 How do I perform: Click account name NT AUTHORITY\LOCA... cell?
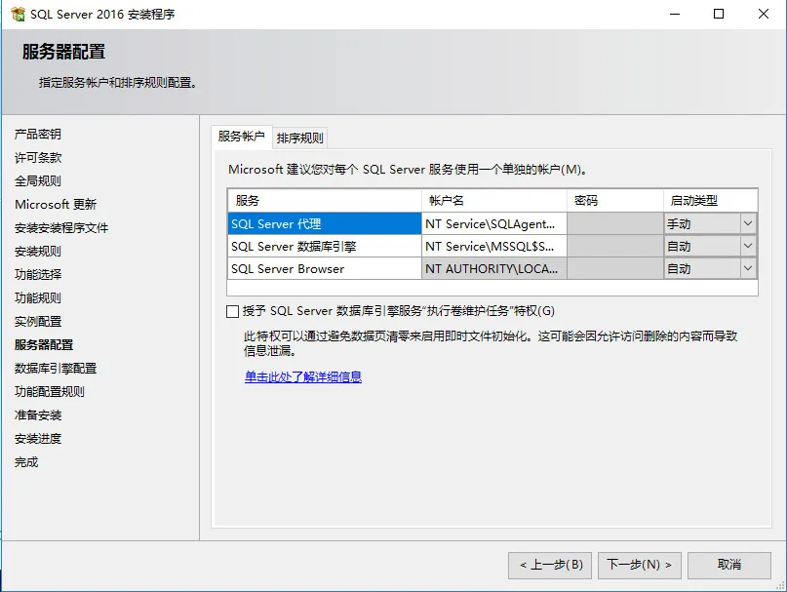pyautogui.click(x=494, y=268)
